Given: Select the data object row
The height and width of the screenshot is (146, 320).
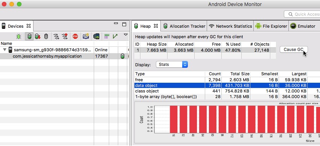Looking at the screenshot, I should point(227,85).
